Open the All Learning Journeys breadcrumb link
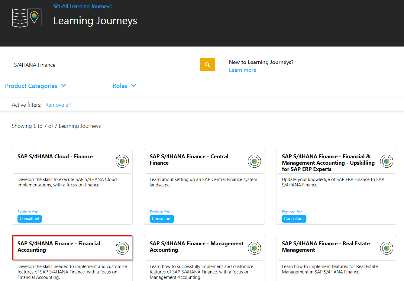This screenshot has height=281, width=404. pos(87,6)
